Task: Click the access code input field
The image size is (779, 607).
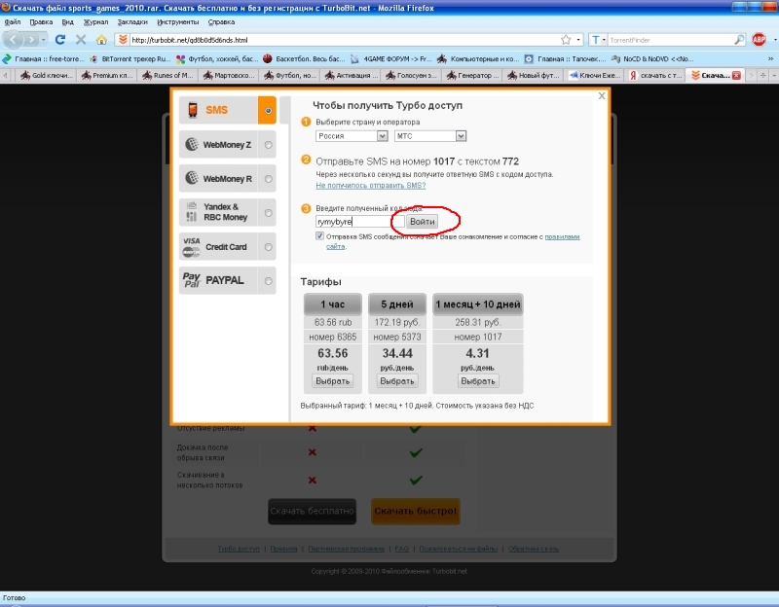Action: 359,222
